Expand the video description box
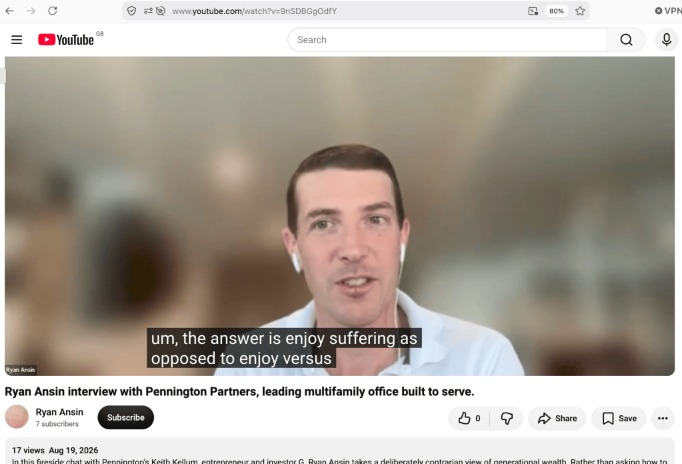 340,451
